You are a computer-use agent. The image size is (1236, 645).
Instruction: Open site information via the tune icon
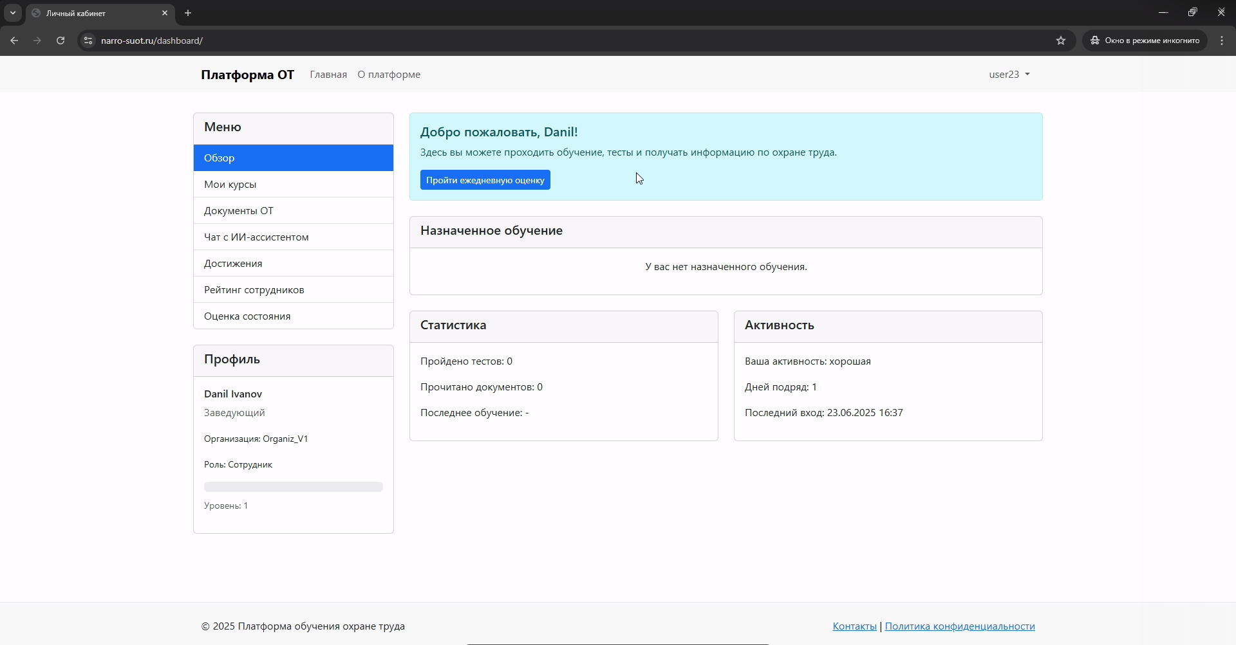coord(88,40)
